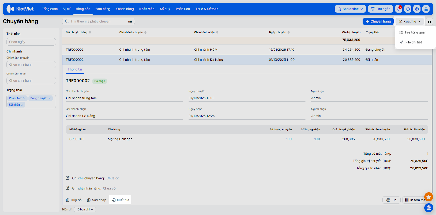
Task: Choose a sending branch in Chi nhánh chuyển
Action: [31, 65]
